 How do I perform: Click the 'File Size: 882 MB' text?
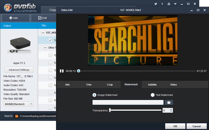point(13,99)
